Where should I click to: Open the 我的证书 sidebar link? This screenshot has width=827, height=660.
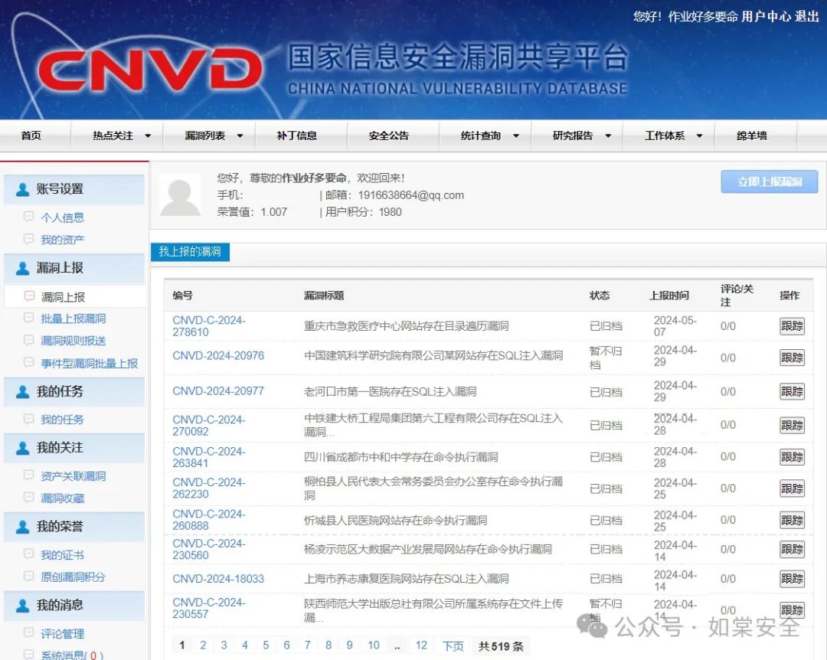(62, 555)
